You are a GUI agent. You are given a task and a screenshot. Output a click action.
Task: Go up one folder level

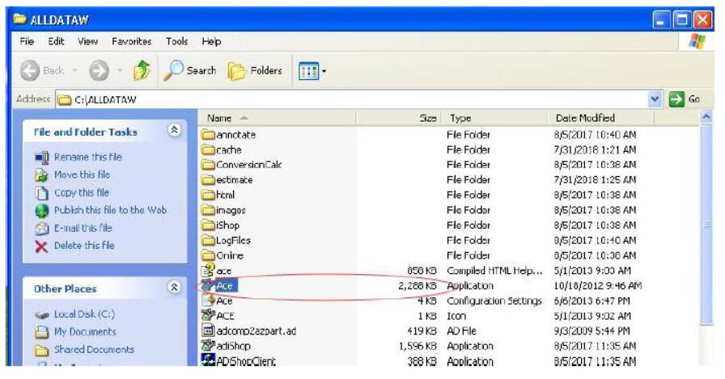[x=142, y=70]
